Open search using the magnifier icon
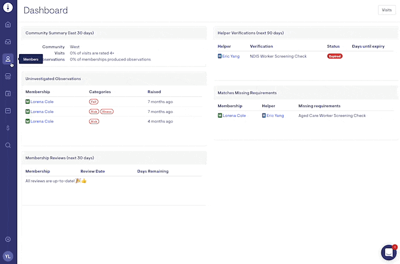The height and width of the screenshot is (264, 400). (x=8, y=145)
